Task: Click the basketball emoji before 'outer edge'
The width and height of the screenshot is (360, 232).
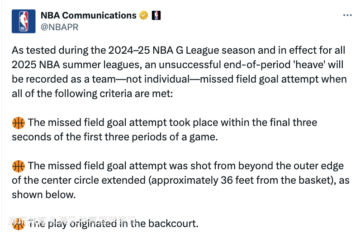Action: click(19, 166)
